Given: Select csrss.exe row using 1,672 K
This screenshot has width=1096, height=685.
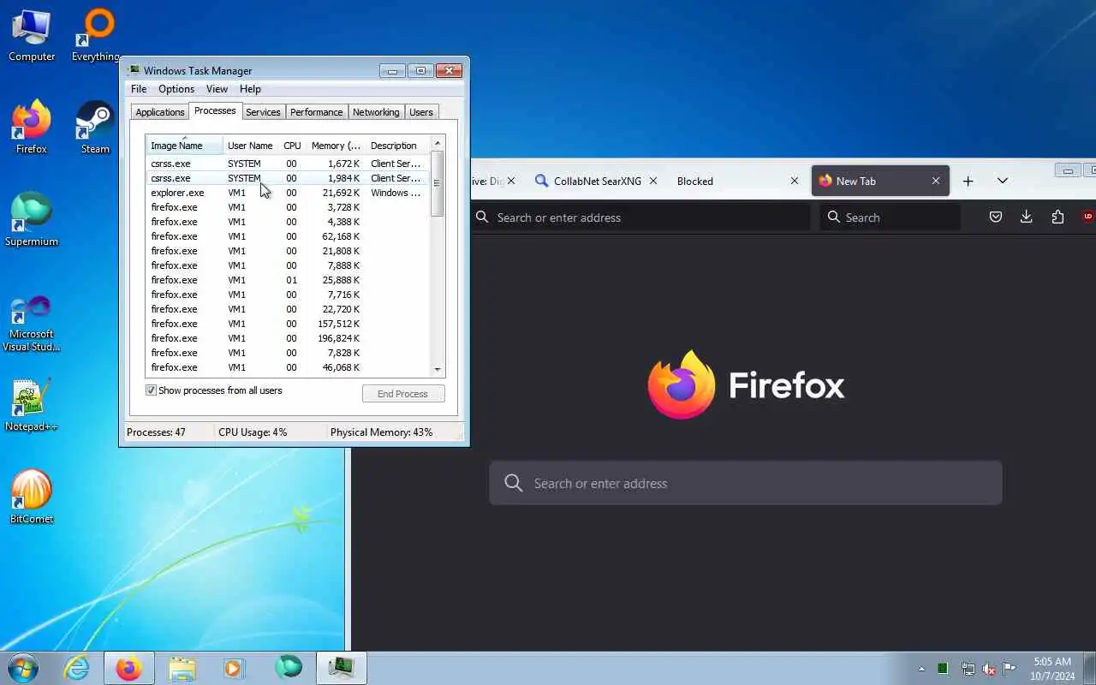Looking at the screenshot, I should click(288, 164).
